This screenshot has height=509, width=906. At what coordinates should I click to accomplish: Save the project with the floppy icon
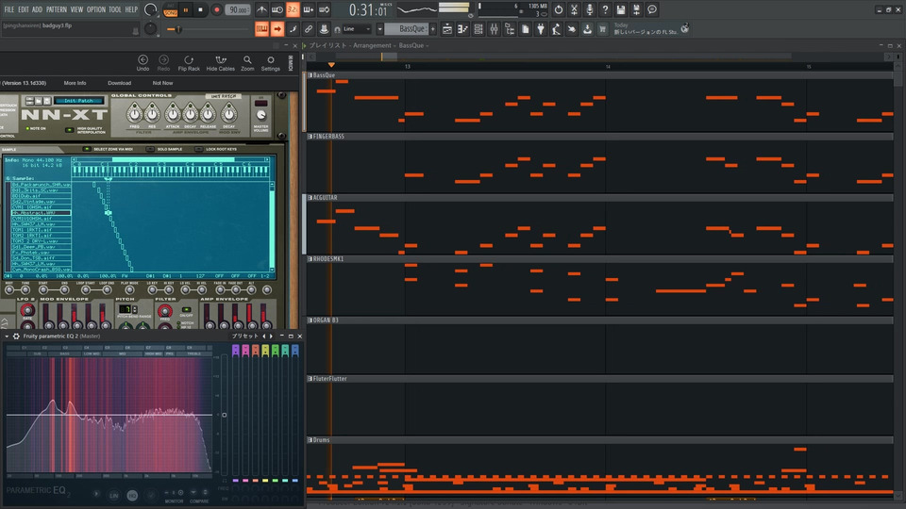pos(621,9)
